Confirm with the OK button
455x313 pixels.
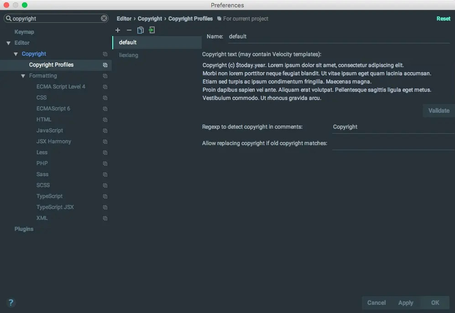434,303
